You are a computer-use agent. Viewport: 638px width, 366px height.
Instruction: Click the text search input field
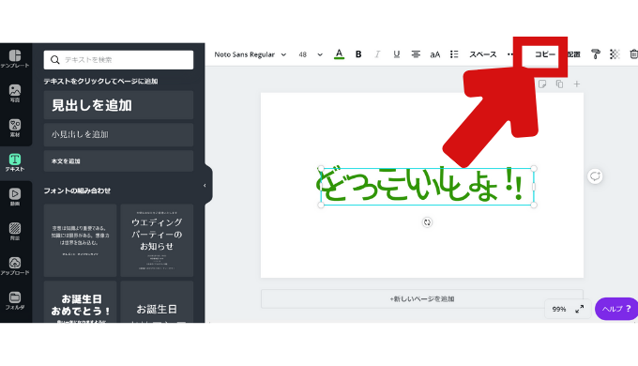point(118,60)
